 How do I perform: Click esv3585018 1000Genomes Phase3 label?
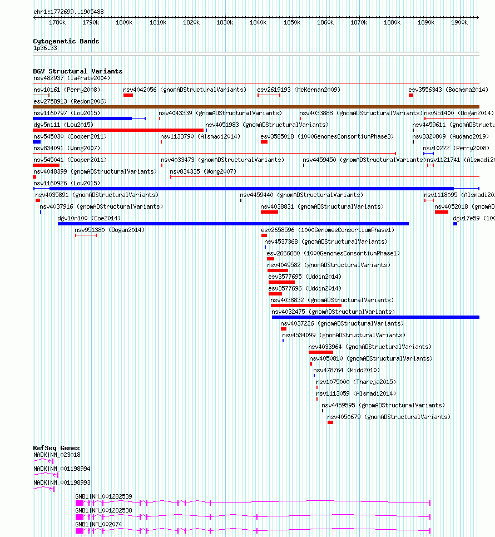(x=327, y=136)
